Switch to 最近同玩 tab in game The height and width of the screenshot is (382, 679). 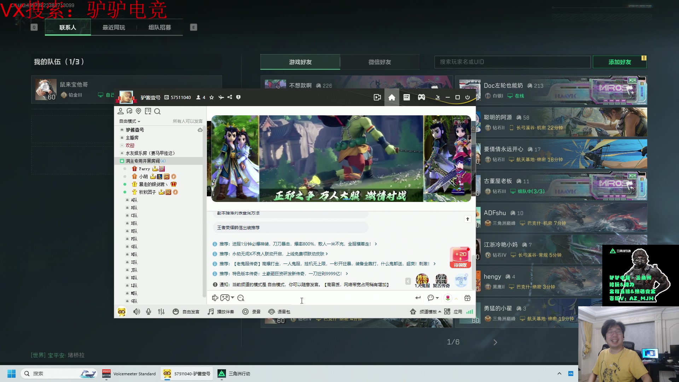pyautogui.click(x=114, y=27)
